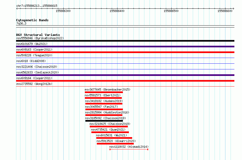Open nsv5581573 (Ebert2021) label

103,95
